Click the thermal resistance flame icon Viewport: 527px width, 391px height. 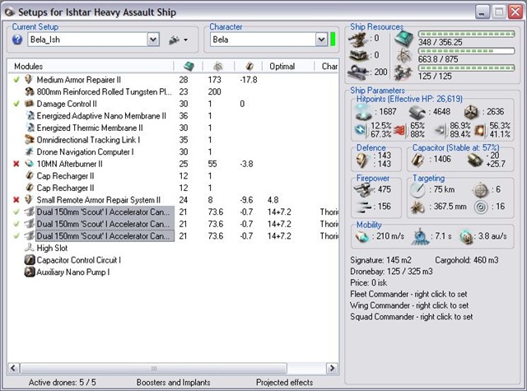coord(399,130)
